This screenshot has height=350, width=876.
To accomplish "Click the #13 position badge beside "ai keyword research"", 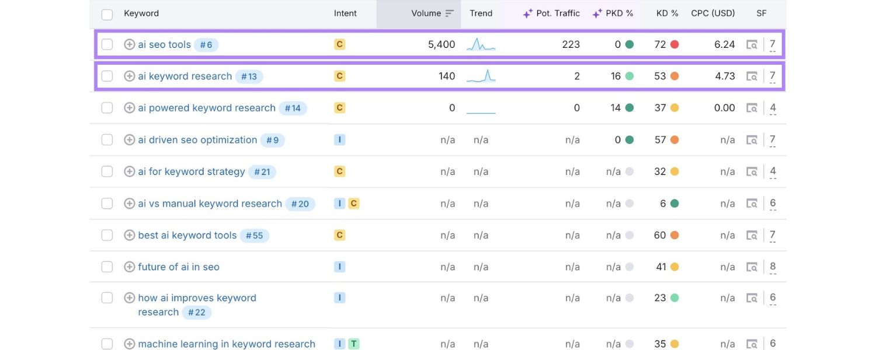I will [x=249, y=75].
